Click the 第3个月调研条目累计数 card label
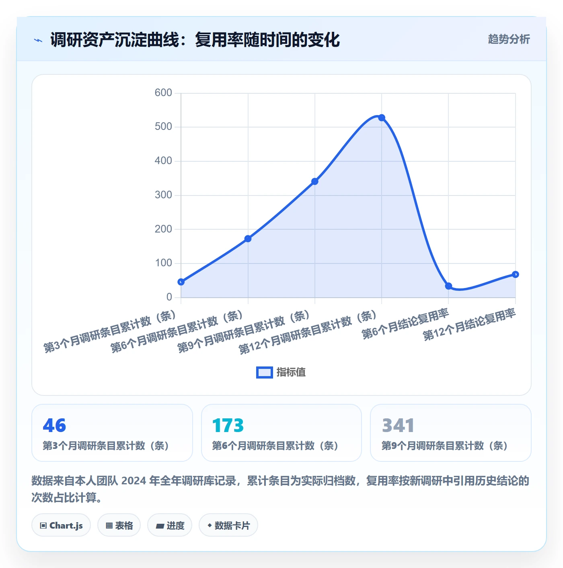This screenshot has height=568, width=563. (x=106, y=446)
